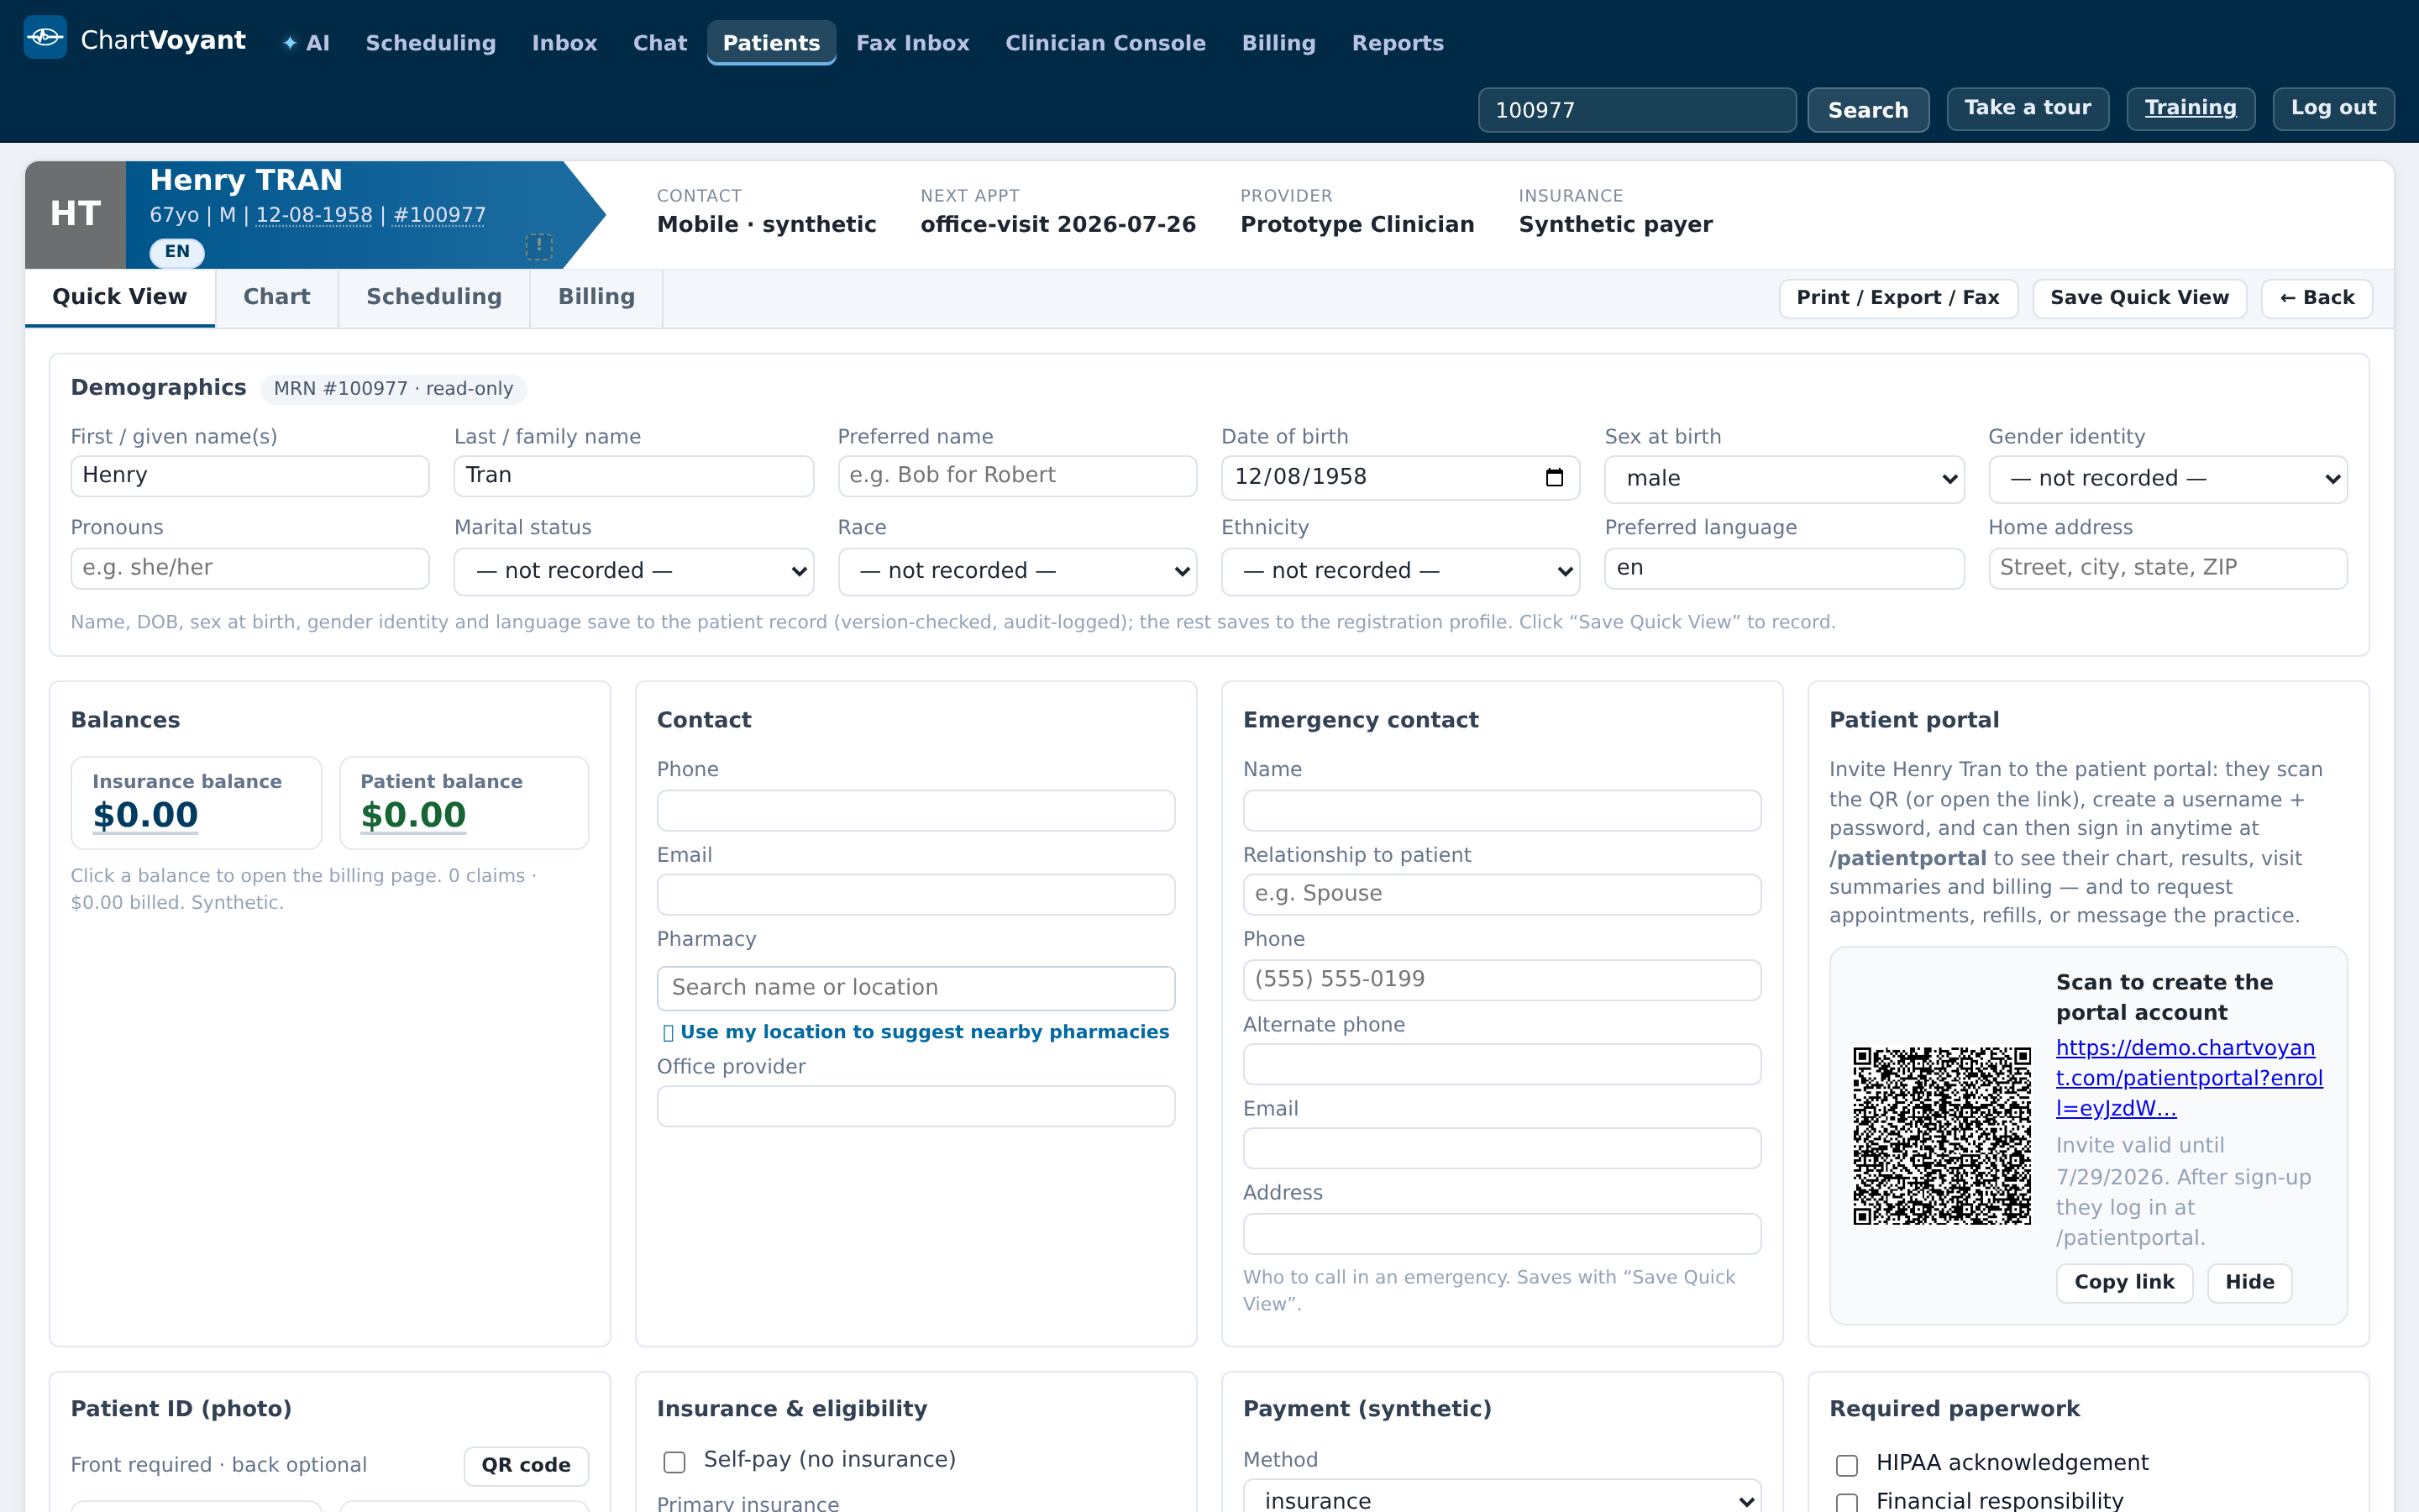This screenshot has height=1512, width=2419.
Task: Open Reports in top navigation
Action: (1398, 43)
